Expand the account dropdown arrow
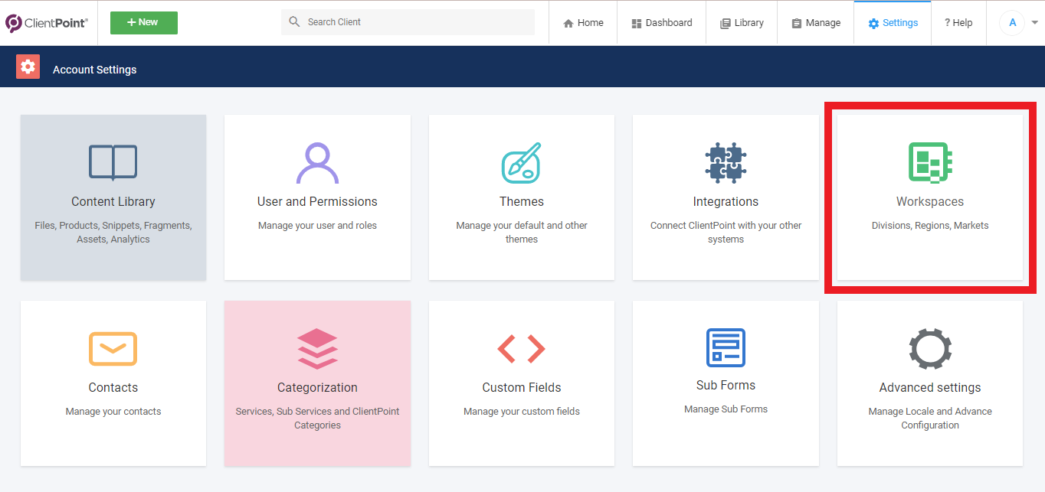This screenshot has width=1045, height=492. [1035, 23]
